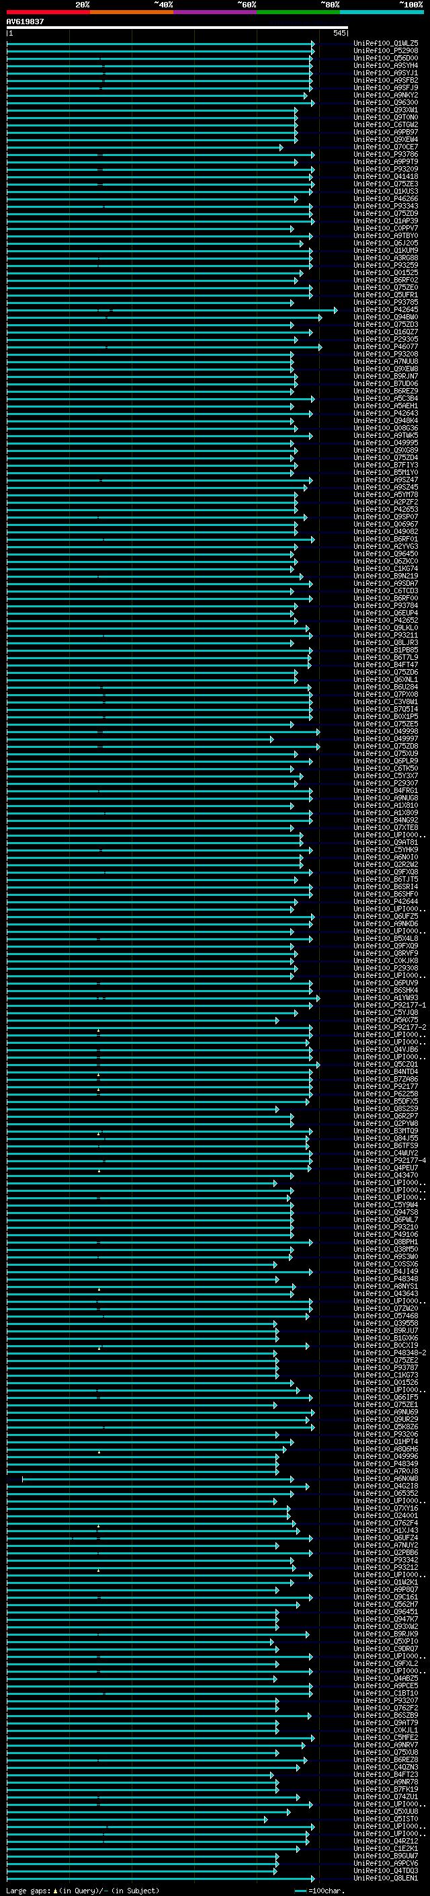430x1896 pixels.
Task: Click the cyan ~100% identity legend segment
Action: [x=382, y=12]
